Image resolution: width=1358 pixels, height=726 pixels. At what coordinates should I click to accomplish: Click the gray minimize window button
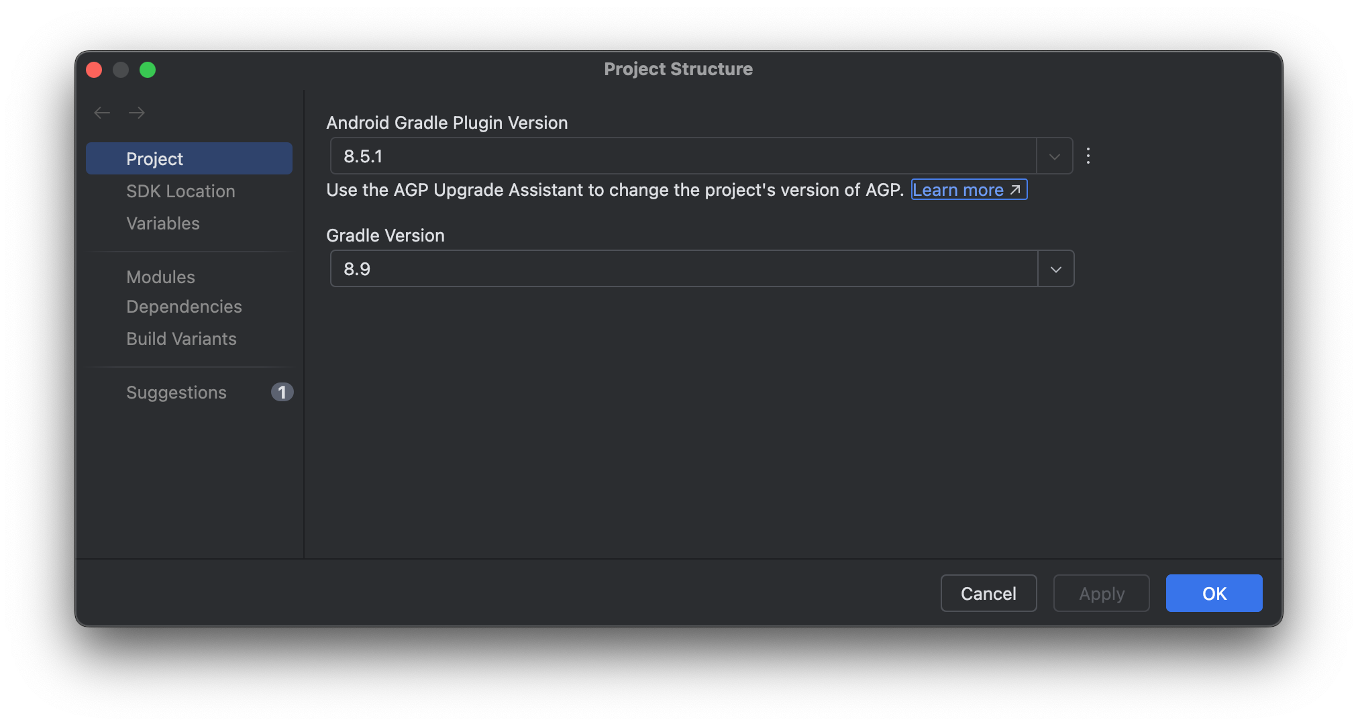click(121, 70)
